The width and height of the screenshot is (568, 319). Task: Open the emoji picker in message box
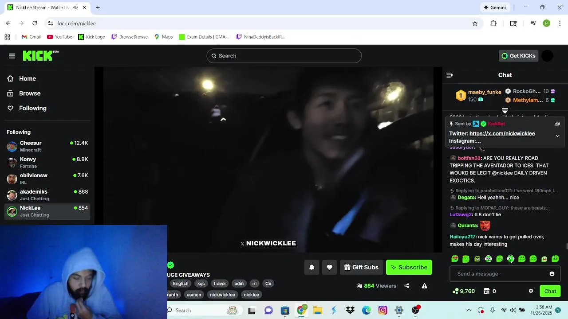(552, 274)
